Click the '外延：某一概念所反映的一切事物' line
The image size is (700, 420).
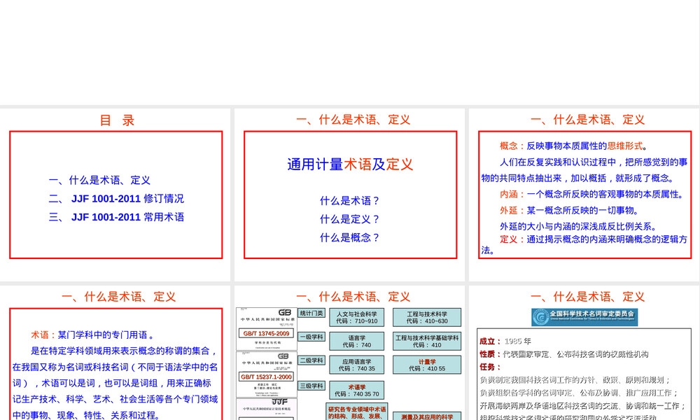click(x=571, y=210)
